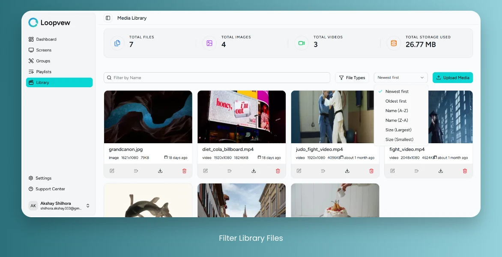Click grandcanon.jpg file name
The width and height of the screenshot is (502, 257).
tap(126, 149)
